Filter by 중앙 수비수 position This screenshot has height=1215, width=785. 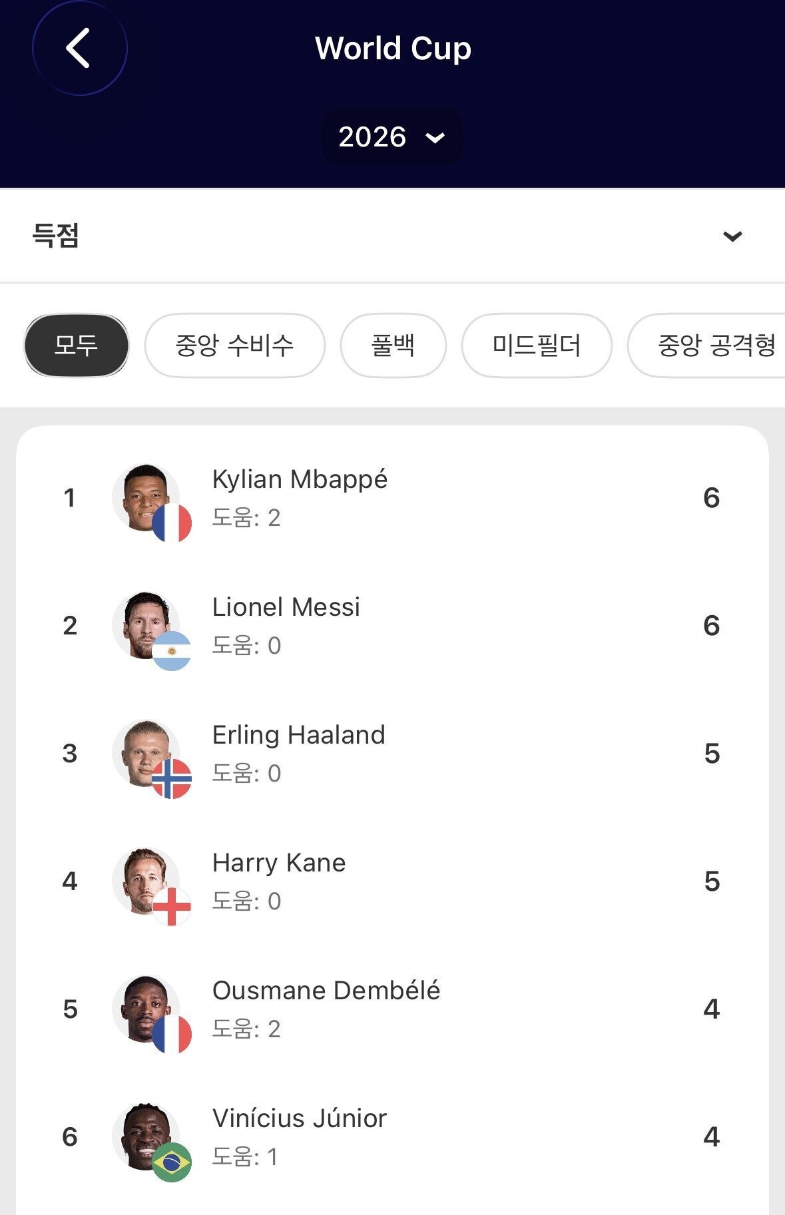coord(234,345)
